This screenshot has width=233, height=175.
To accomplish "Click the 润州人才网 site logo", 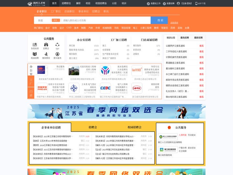I will [36, 4].
